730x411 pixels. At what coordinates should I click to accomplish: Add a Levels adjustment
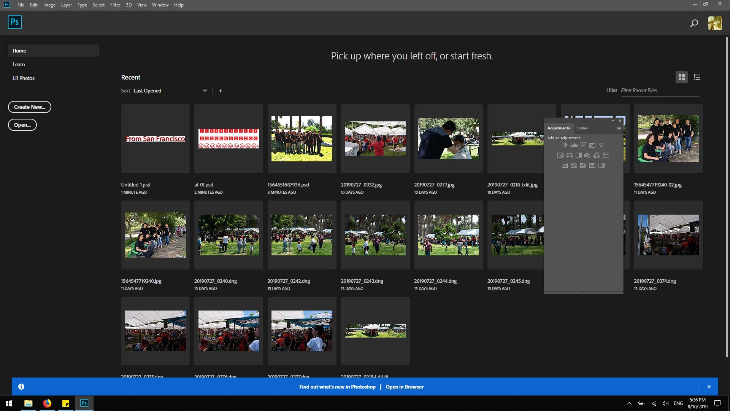click(x=574, y=145)
